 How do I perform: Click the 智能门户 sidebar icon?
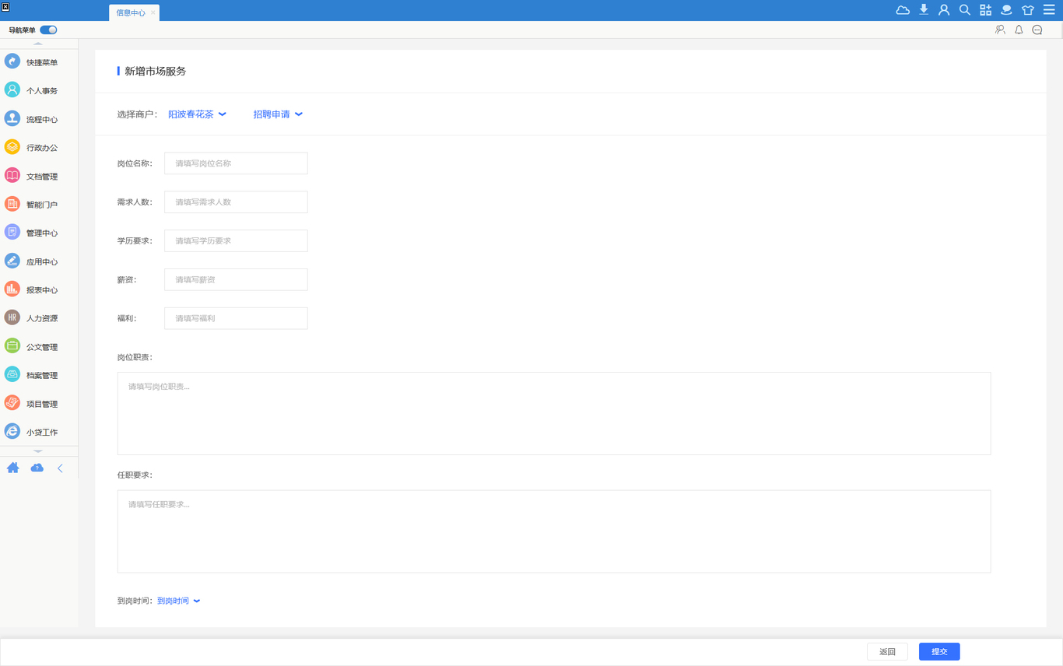coord(12,204)
